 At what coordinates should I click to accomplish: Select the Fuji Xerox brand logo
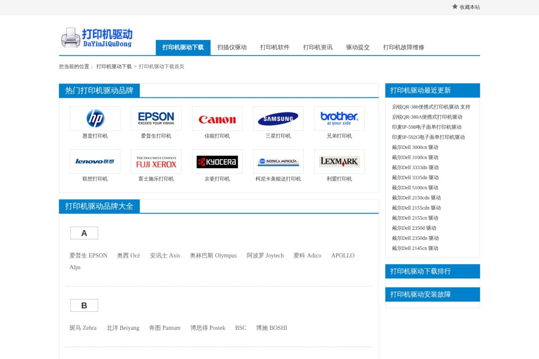tap(156, 162)
